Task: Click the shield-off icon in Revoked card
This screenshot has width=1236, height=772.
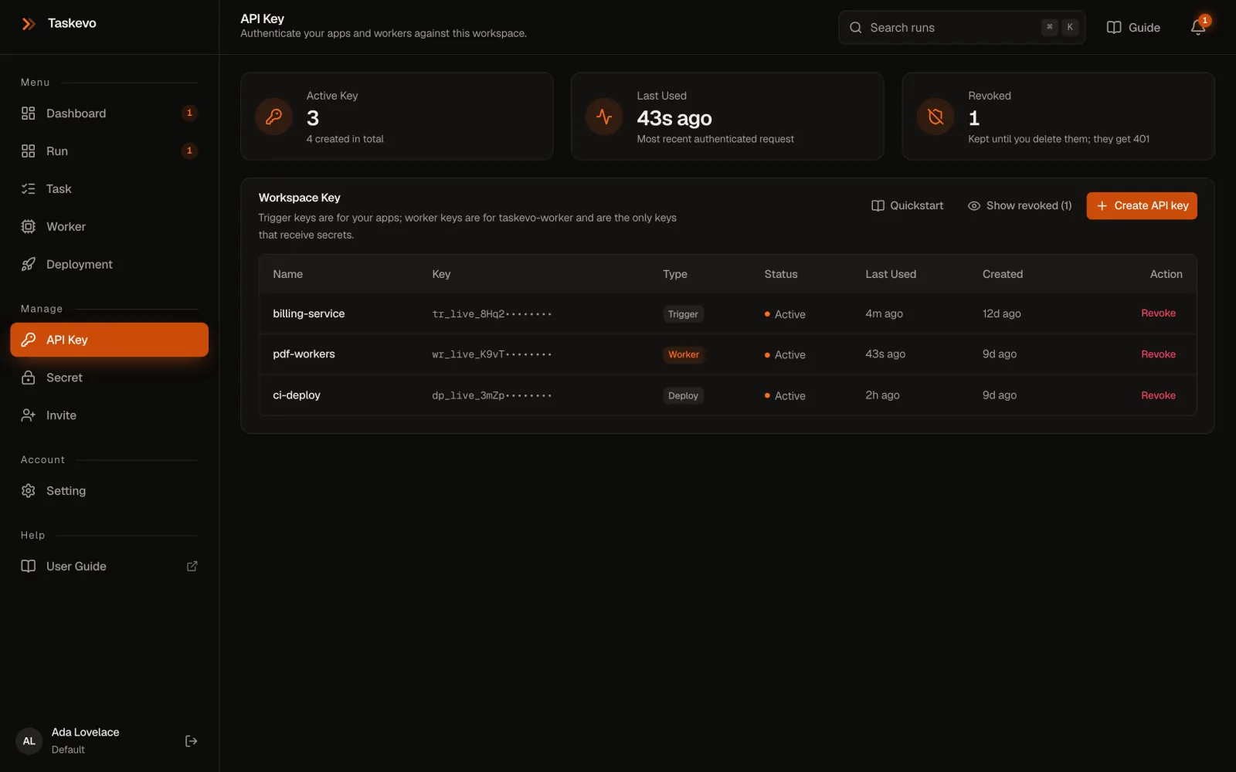Action: (x=935, y=117)
